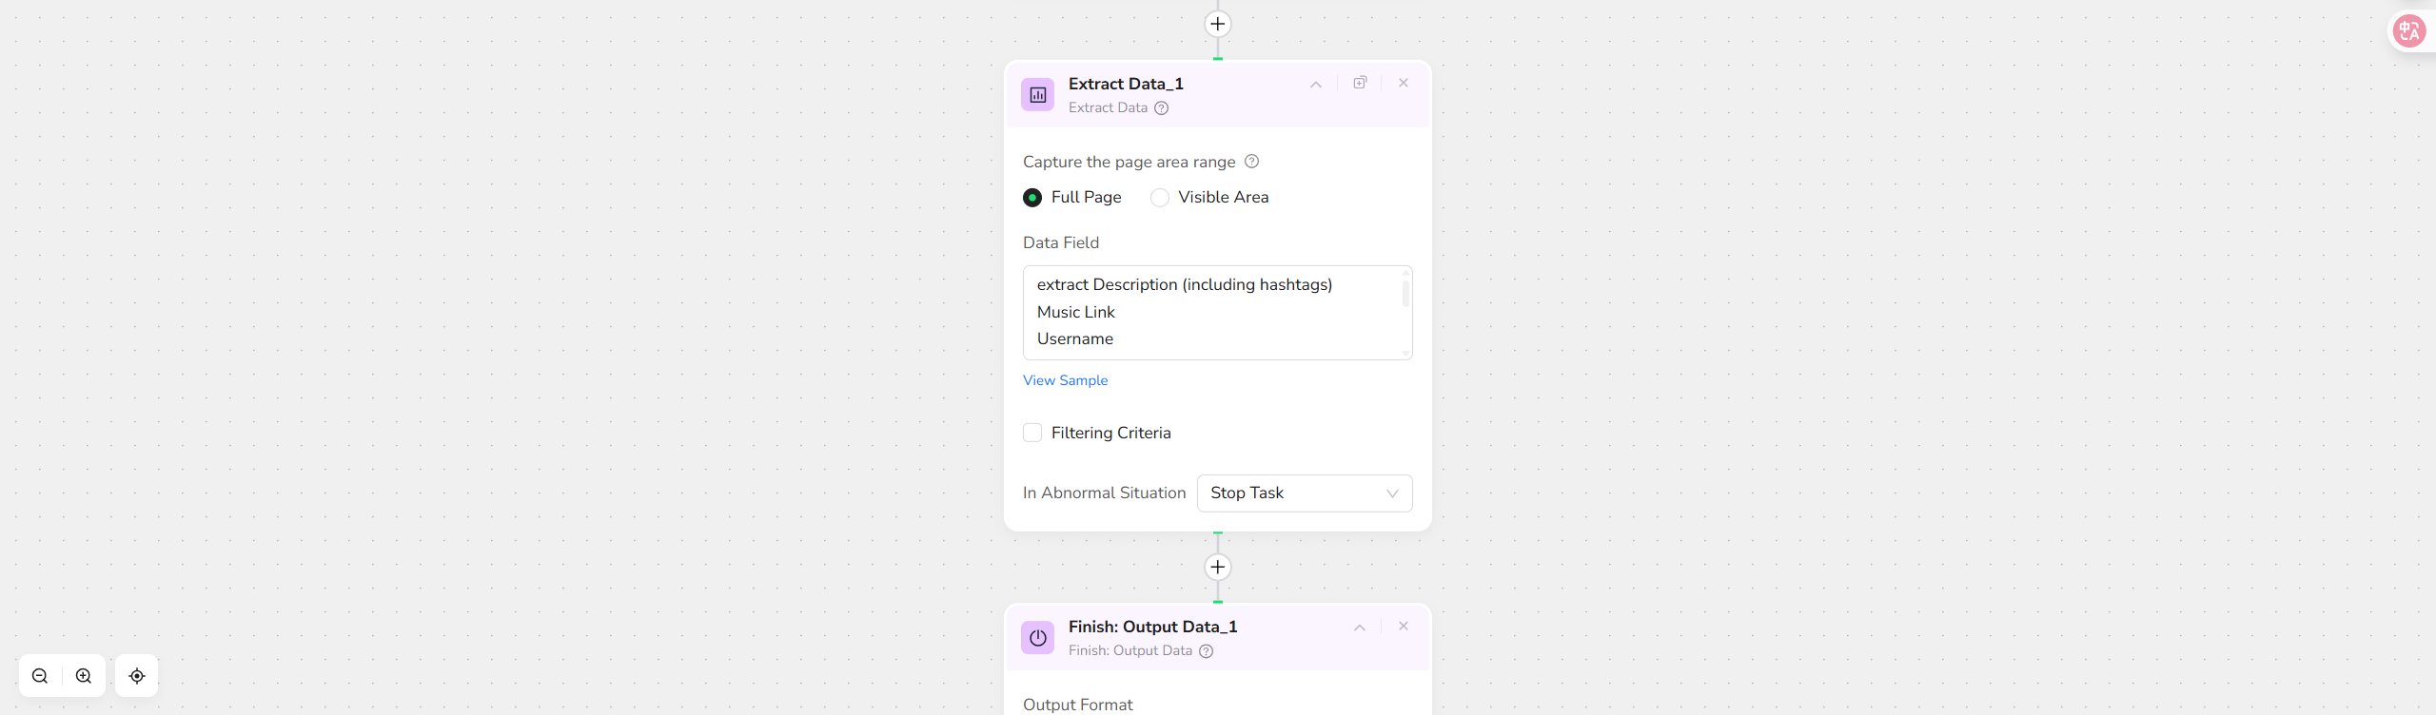Select the Full Page radio option
2436x715 pixels.
1032,198
